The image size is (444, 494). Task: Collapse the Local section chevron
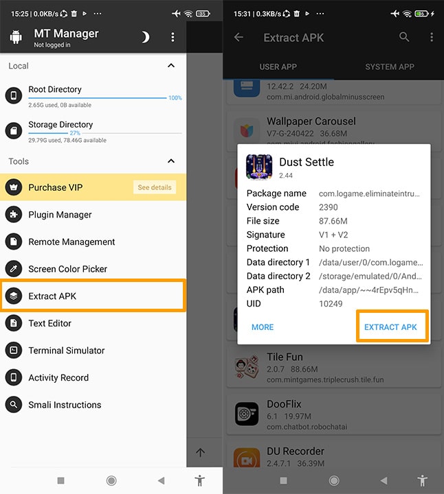171,66
